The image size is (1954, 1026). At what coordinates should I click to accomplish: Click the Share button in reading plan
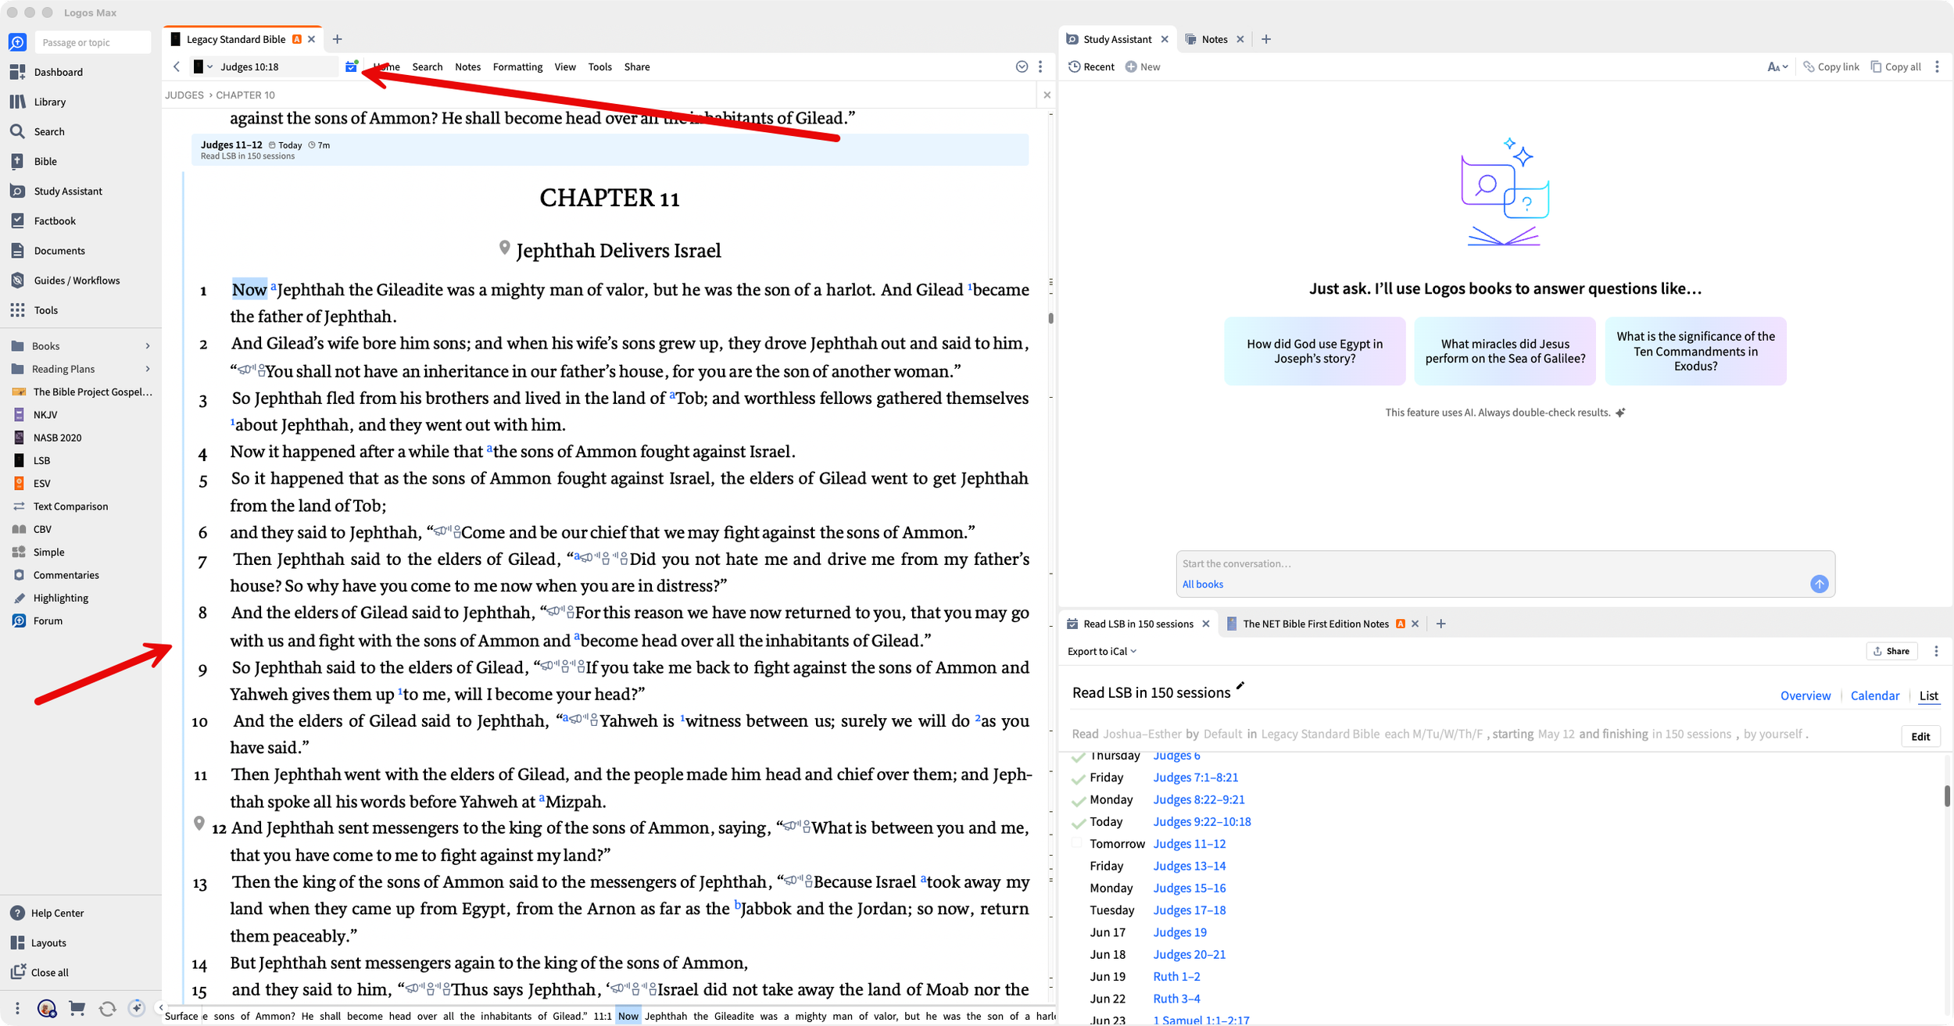click(1891, 651)
